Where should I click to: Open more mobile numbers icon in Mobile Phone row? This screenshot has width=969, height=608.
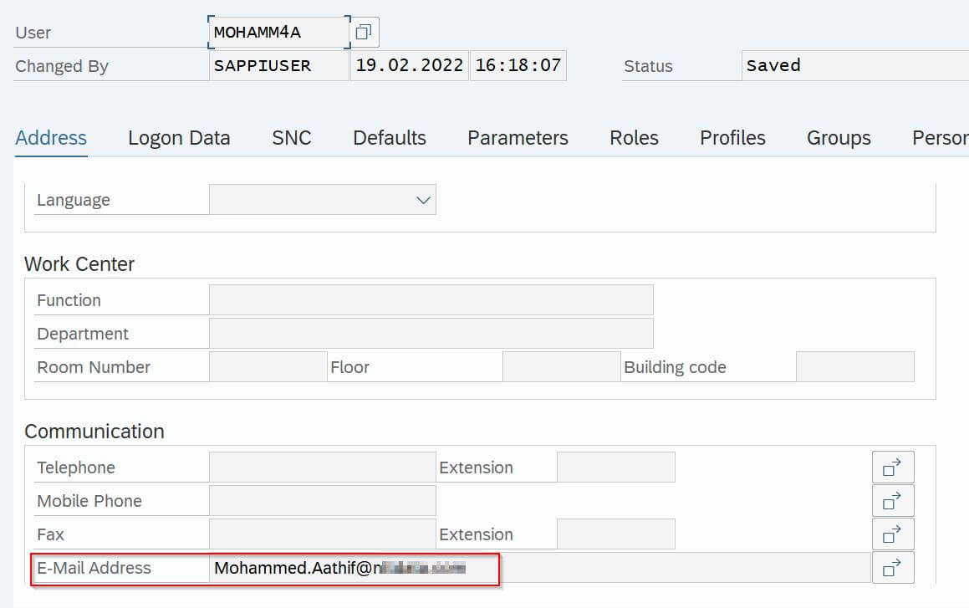pyautogui.click(x=892, y=501)
